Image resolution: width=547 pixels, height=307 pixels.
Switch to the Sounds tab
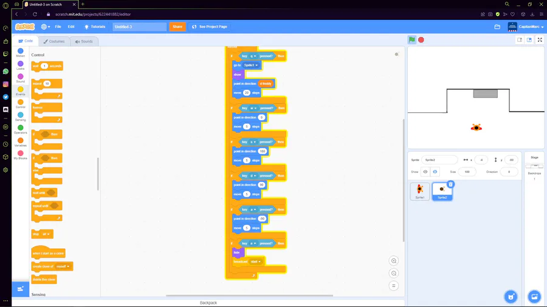tap(84, 41)
